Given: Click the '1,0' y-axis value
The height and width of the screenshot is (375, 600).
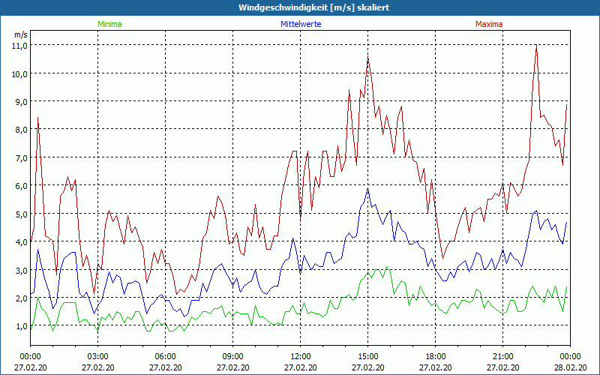Looking at the screenshot, I should point(22,326).
